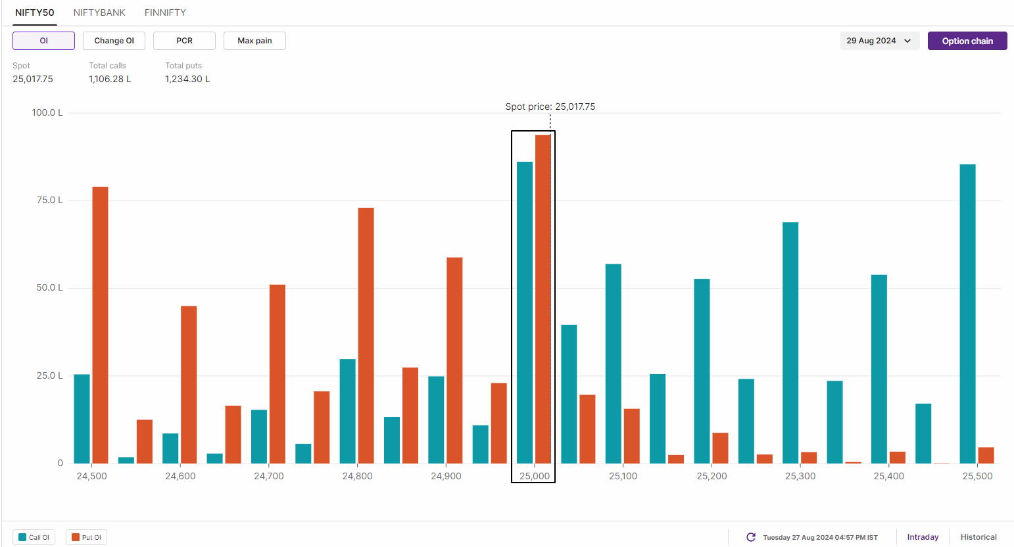Screen dimensions: 1014x547
Task: Click the 24,500 x-axis label
Action: click(x=91, y=476)
